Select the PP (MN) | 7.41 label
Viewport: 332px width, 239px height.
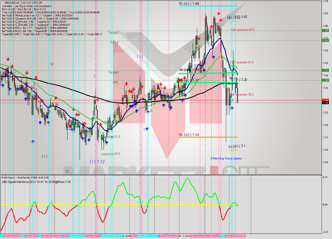click(x=189, y=70)
